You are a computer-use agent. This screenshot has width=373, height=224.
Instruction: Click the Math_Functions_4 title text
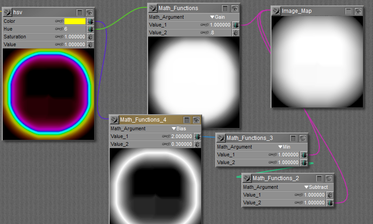point(143,120)
